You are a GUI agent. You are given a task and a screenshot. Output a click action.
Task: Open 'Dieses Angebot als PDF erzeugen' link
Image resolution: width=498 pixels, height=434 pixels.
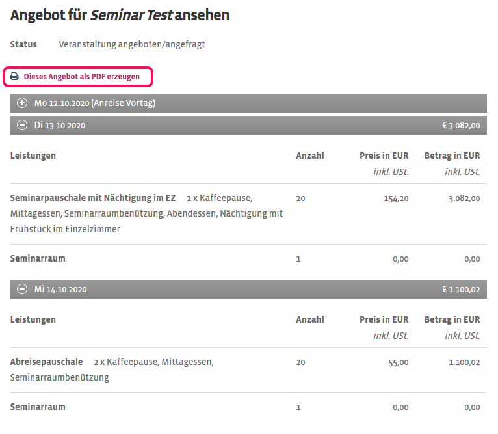pyautogui.click(x=81, y=77)
